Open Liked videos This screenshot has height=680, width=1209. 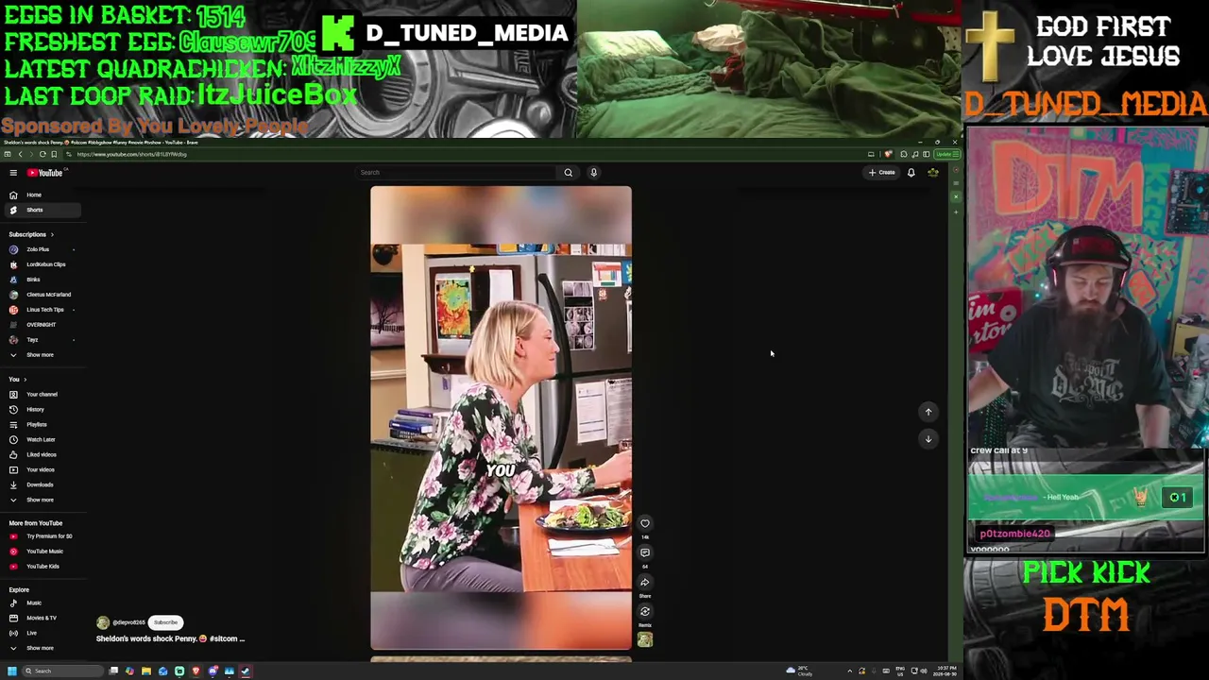tap(41, 455)
